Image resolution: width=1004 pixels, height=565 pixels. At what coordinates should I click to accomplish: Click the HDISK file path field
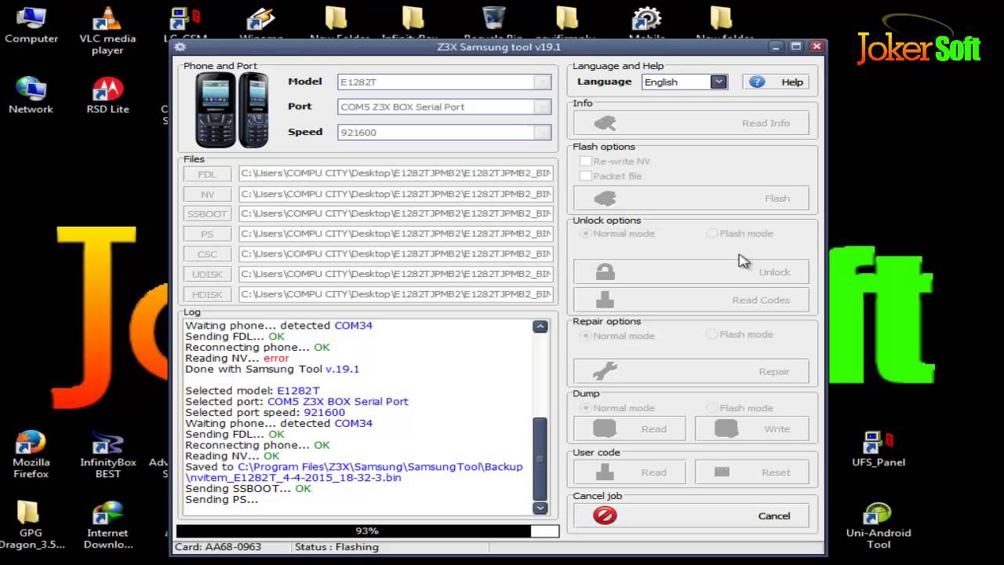396,294
